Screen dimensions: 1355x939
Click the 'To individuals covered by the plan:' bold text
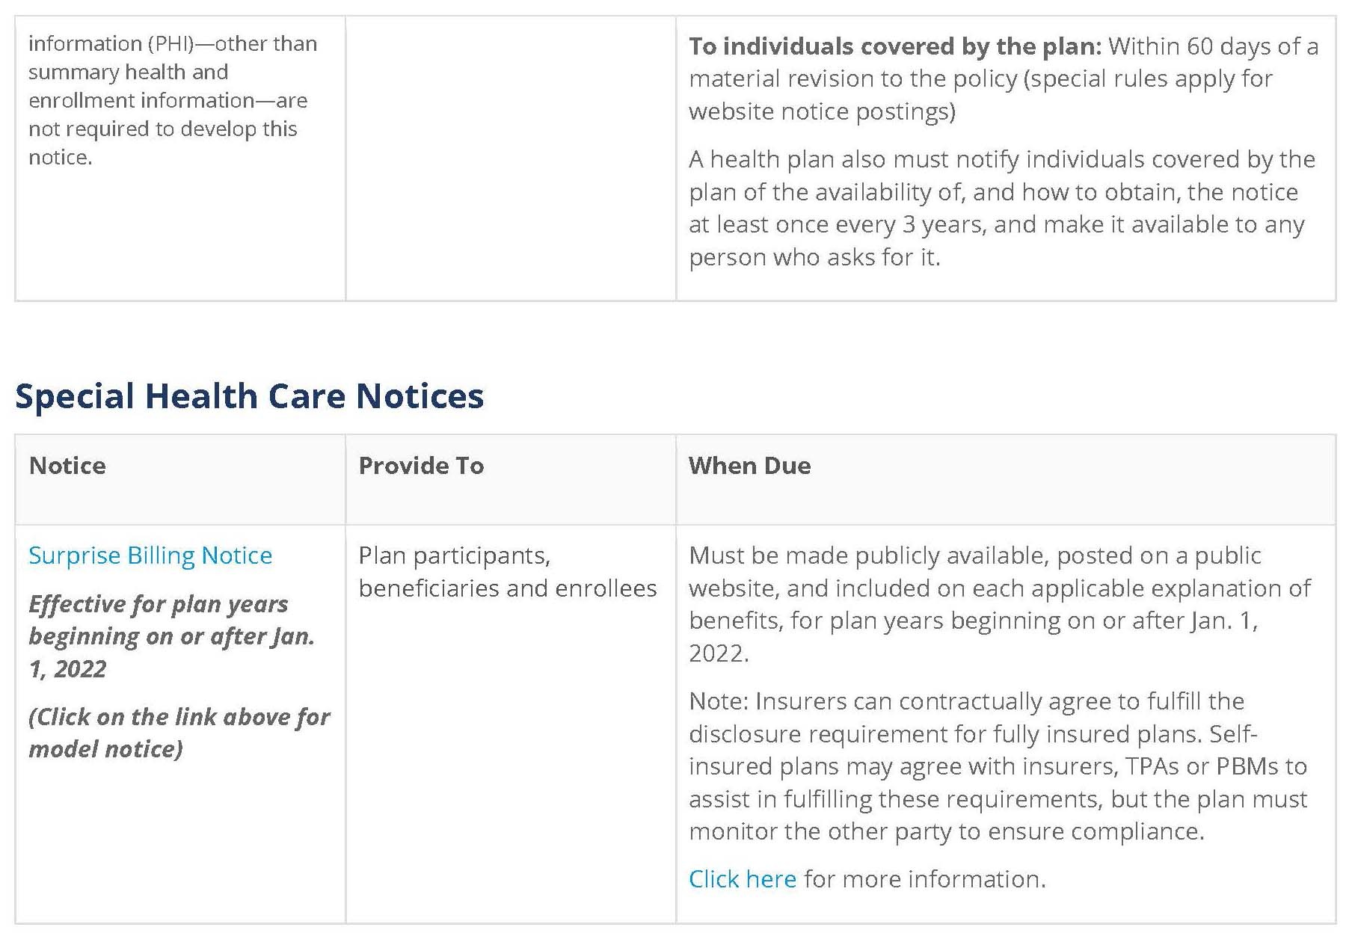tap(895, 46)
